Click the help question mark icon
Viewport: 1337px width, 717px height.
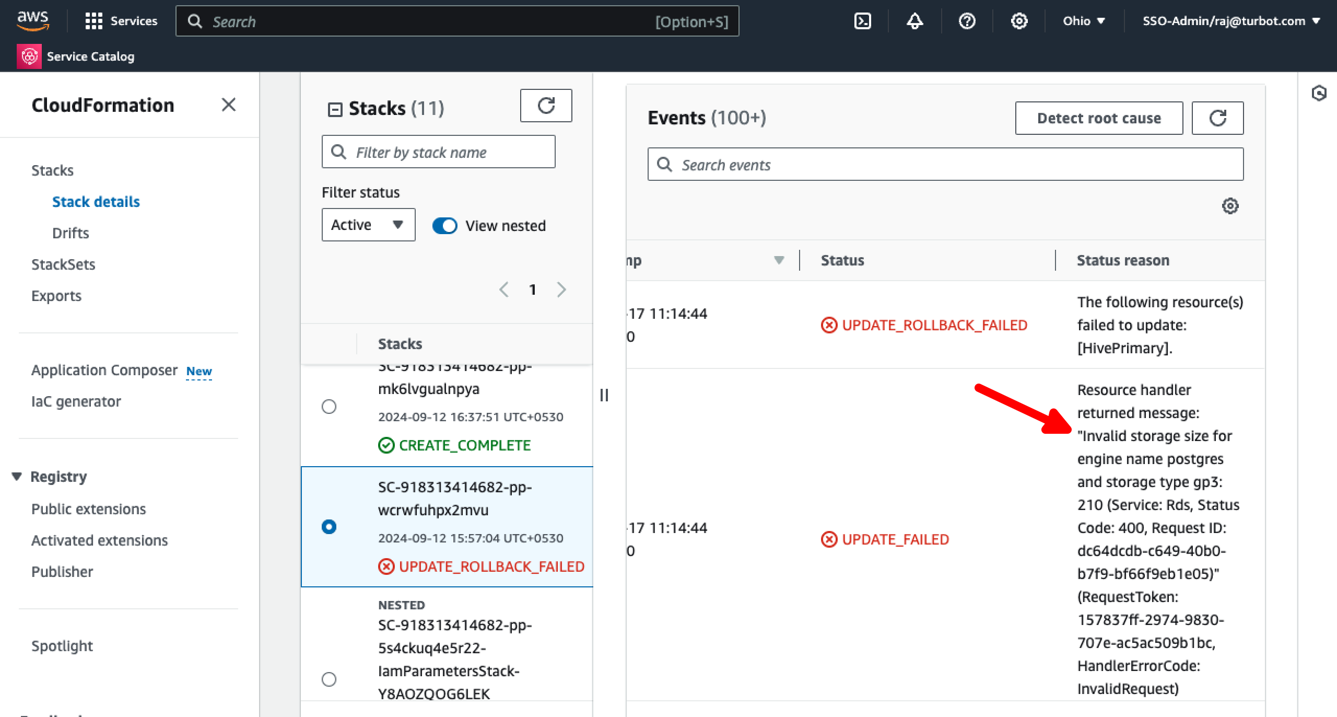(967, 21)
